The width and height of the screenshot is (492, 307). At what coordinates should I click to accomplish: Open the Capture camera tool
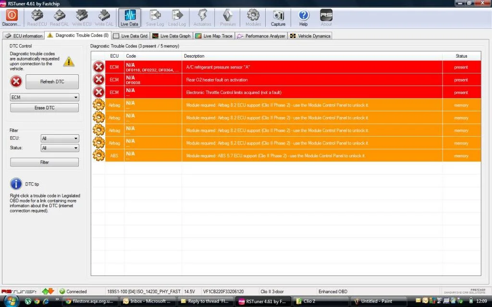pos(278,15)
